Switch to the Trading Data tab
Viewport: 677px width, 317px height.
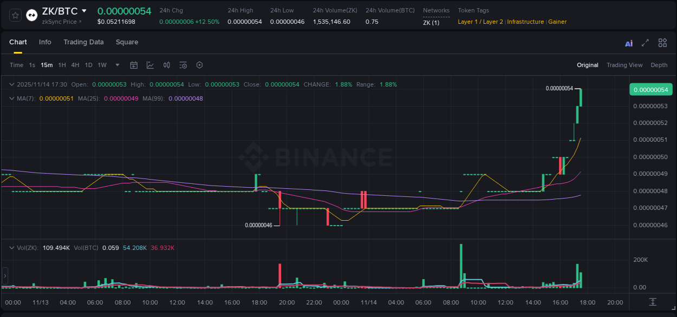tap(83, 42)
